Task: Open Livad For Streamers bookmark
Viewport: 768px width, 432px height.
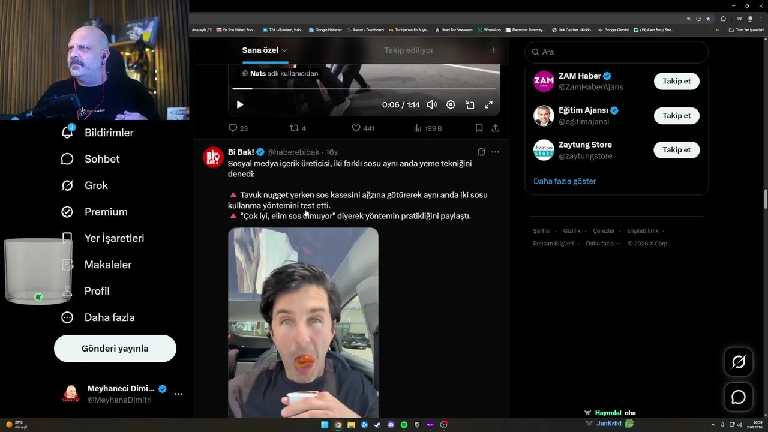Action: [454, 30]
